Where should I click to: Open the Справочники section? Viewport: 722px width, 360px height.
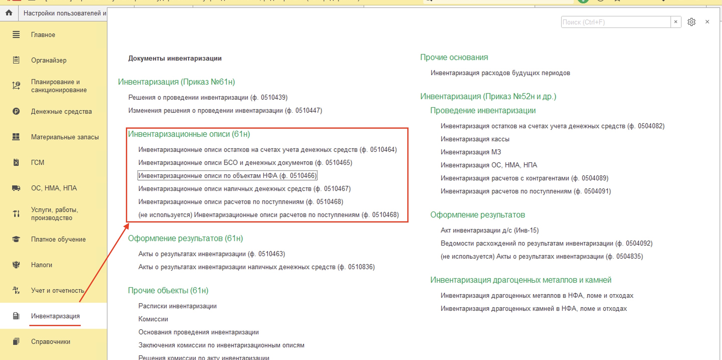click(x=50, y=341)
